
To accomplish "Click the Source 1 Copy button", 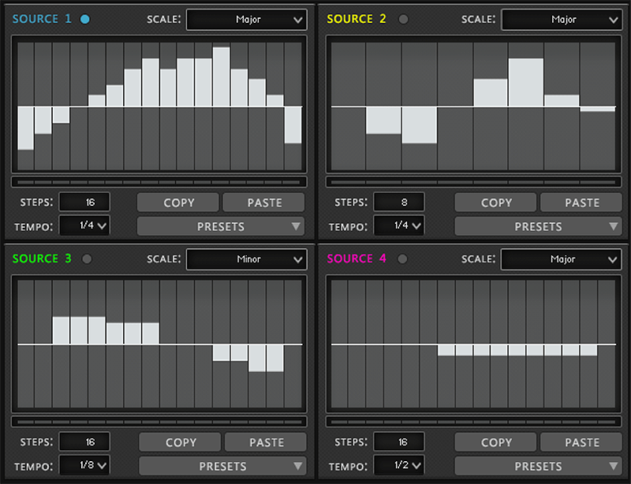I will click(x=178, y=203).
